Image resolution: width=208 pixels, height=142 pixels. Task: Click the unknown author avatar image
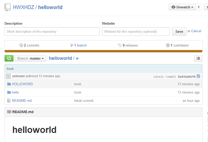coord(8,76)
